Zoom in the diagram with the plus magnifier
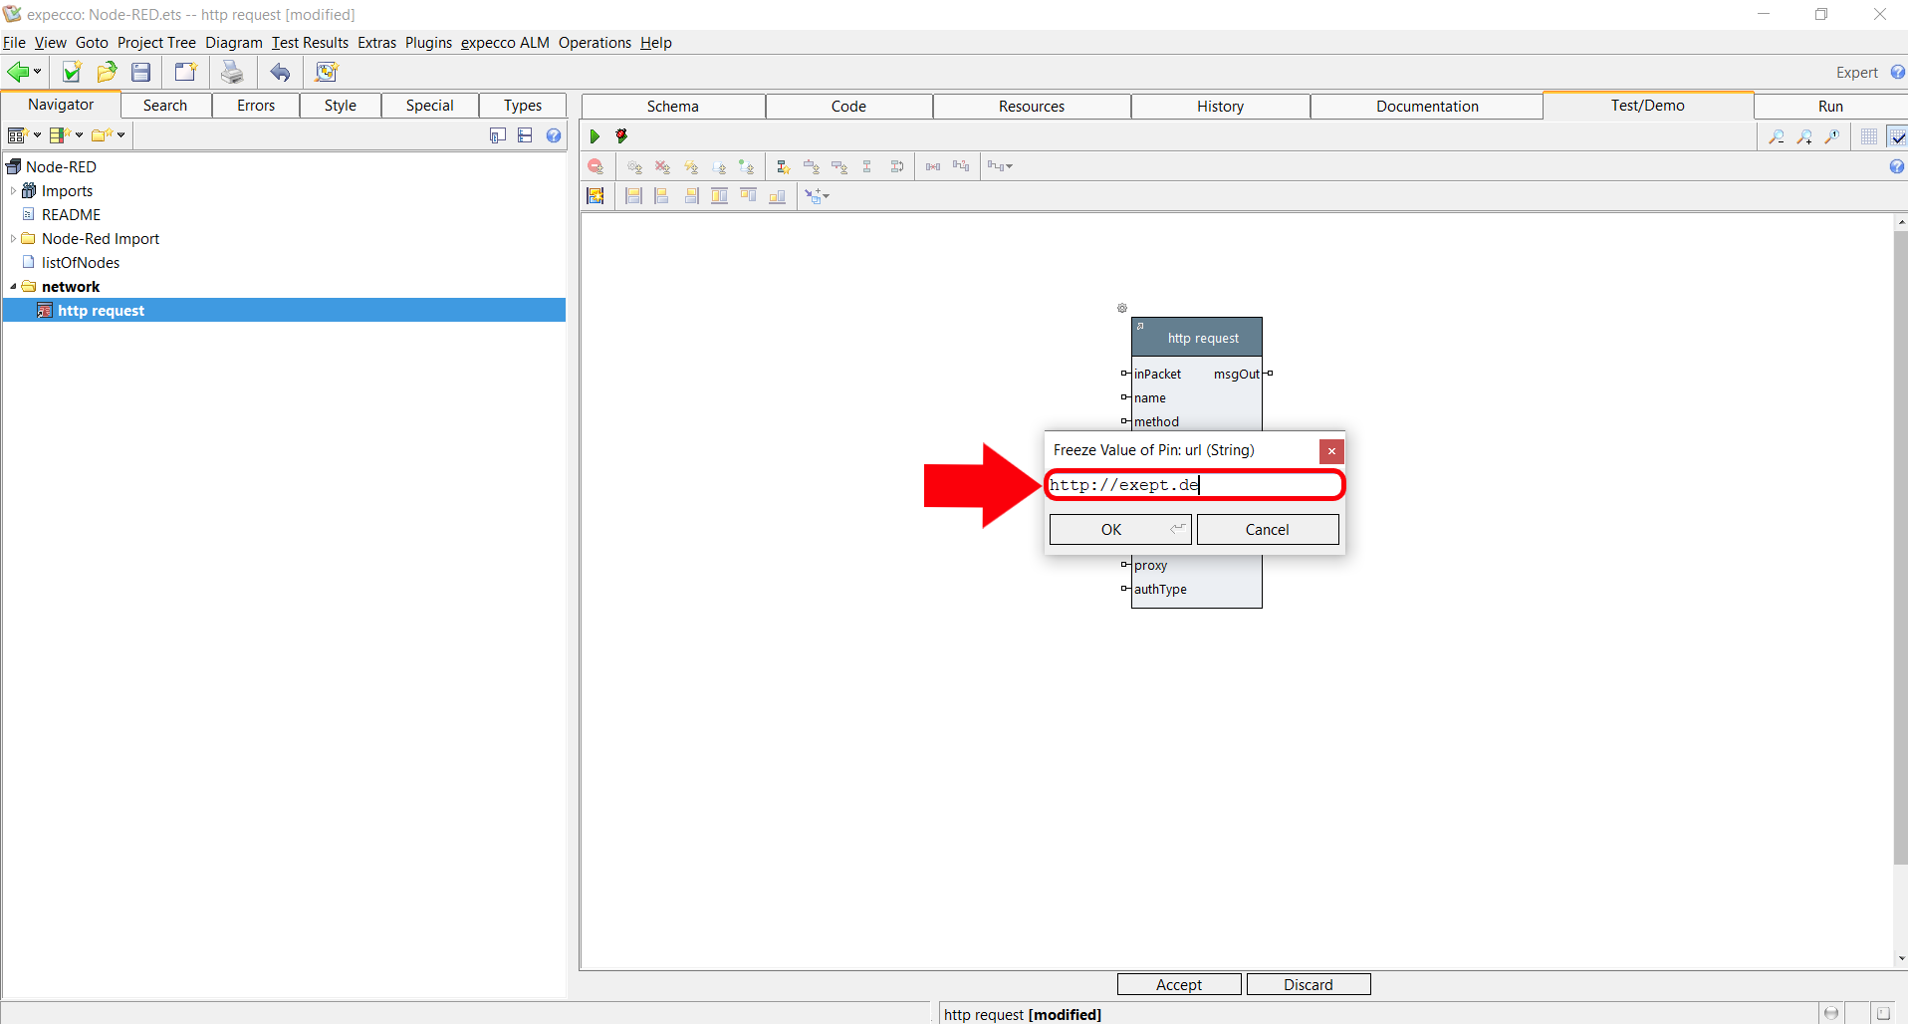This screenshot has height=1024, width=1908. (1803, 136)
